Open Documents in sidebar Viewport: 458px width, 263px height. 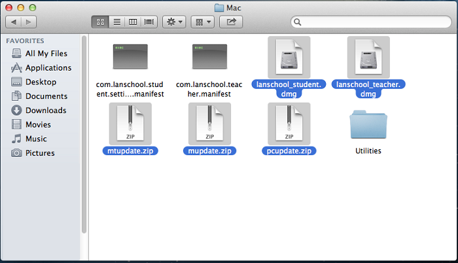point(40,96)
